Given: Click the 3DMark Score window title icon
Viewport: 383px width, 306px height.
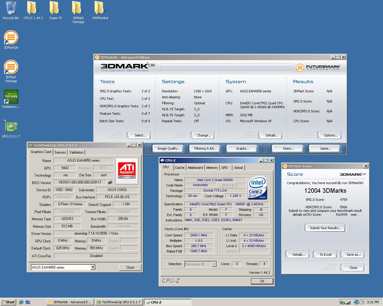Looking at the screenshot, I should point(285,166).
